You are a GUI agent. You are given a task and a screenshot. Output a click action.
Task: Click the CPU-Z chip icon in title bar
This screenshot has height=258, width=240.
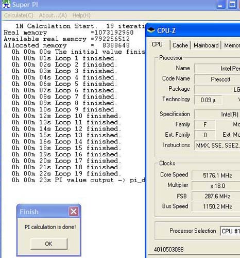click(x=151, y=30)
